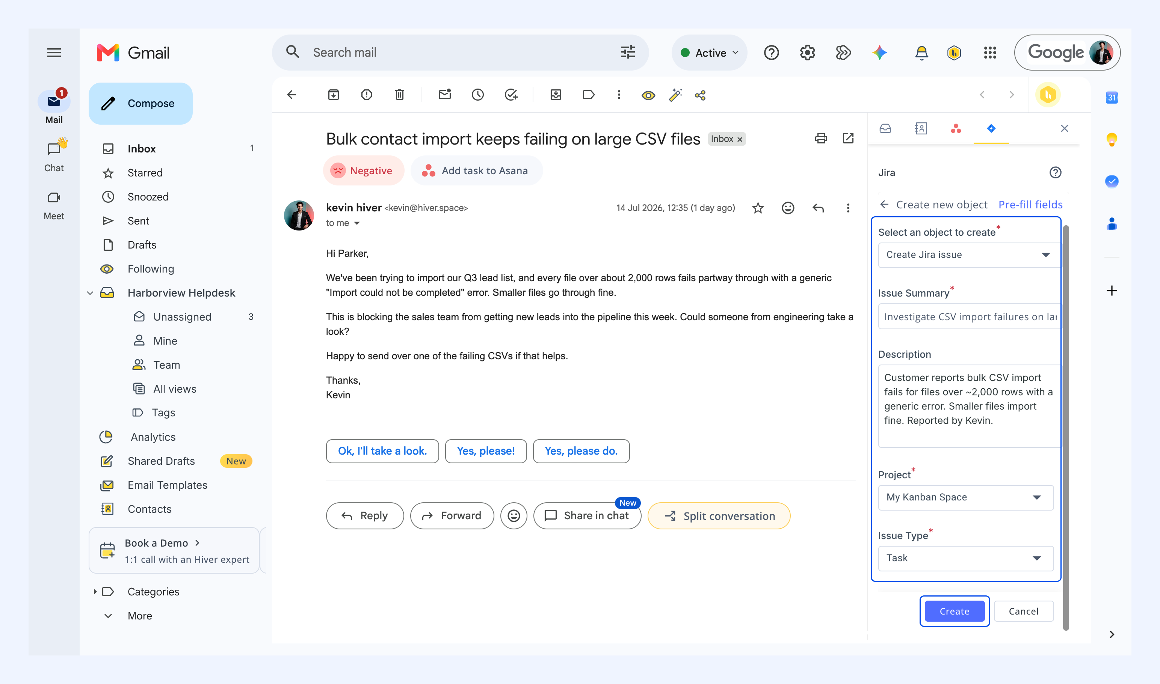The image size is (1160, 684).
Task: Cancel the Jira issue creation
Action: click(1024, 611)
